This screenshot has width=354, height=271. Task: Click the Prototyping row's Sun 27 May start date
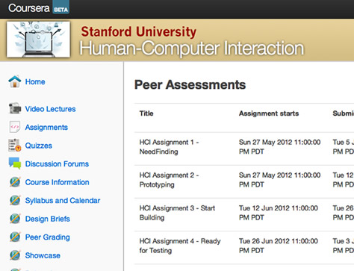pyautogui.click(x=279, y=180)
